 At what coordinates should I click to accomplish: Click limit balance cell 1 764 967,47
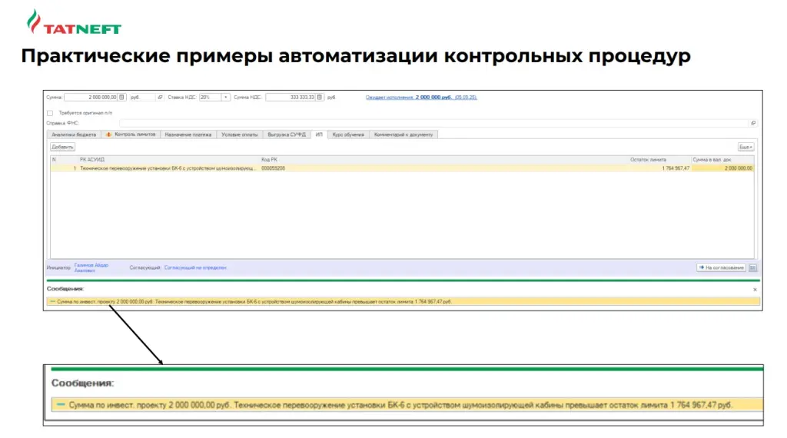point(675,168)
